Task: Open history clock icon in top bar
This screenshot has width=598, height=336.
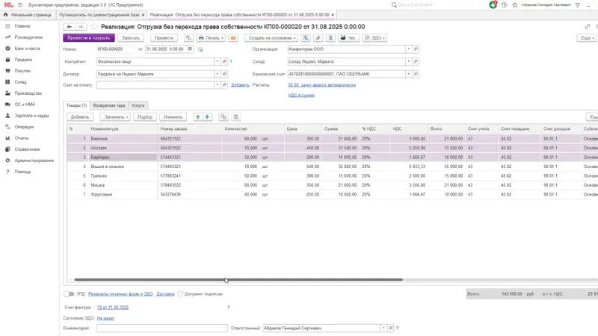Action: point(504,4)
